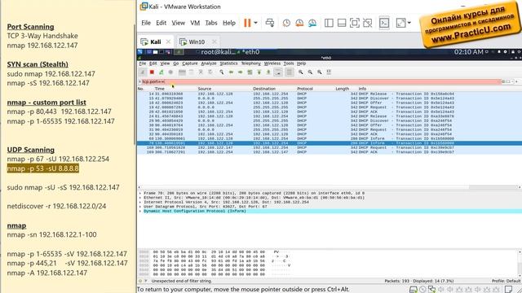This screenshot has width=522, height=293.
Task: Go back in packet history arrow
Action: (x=231, y=72)
